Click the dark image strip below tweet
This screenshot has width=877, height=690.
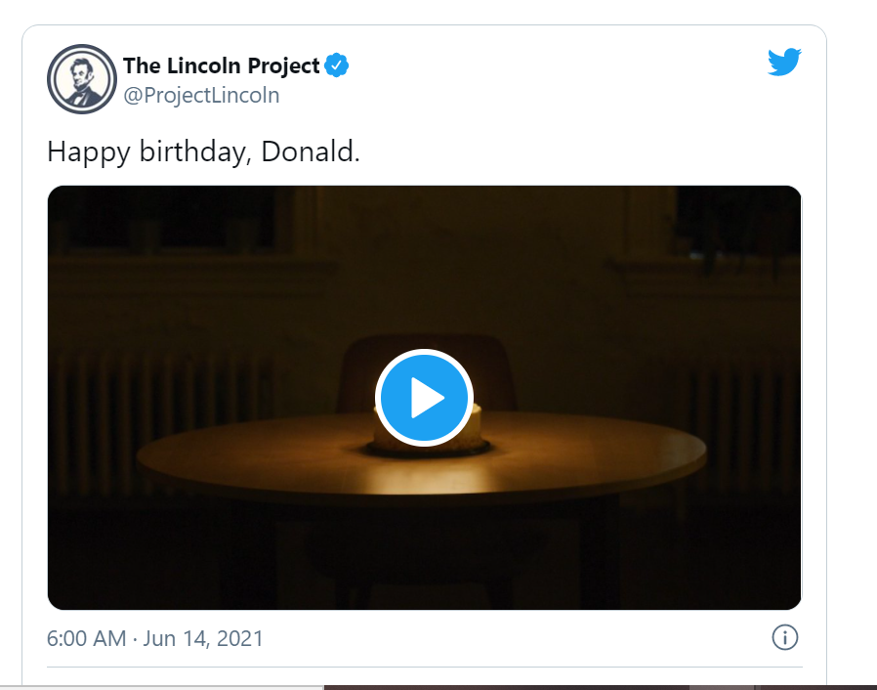[586, 687]
